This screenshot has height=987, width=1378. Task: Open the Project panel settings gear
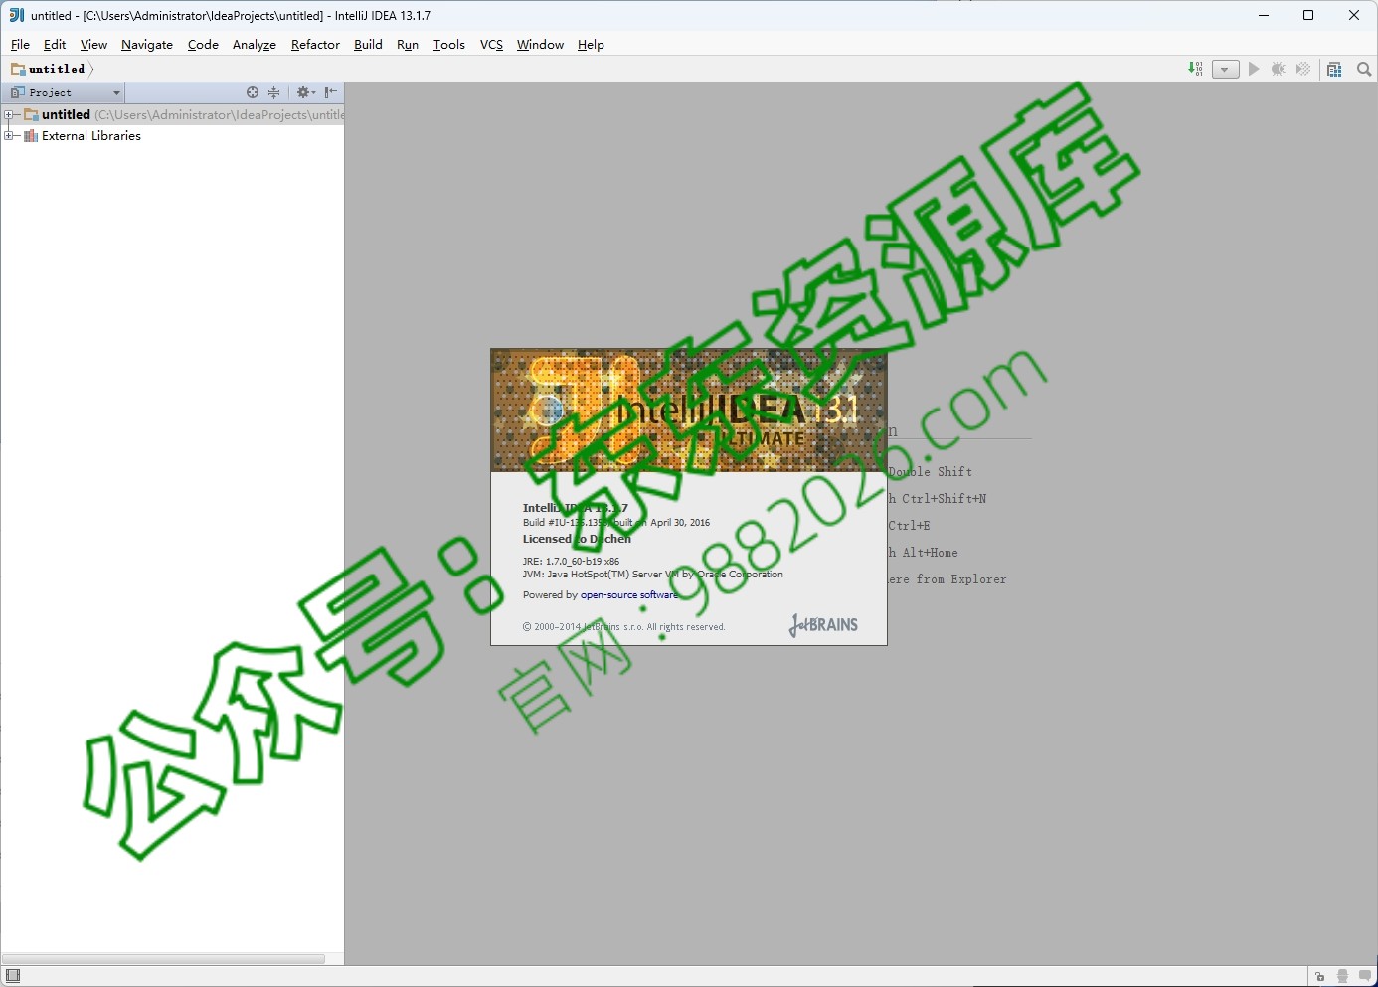click(304, 92)
